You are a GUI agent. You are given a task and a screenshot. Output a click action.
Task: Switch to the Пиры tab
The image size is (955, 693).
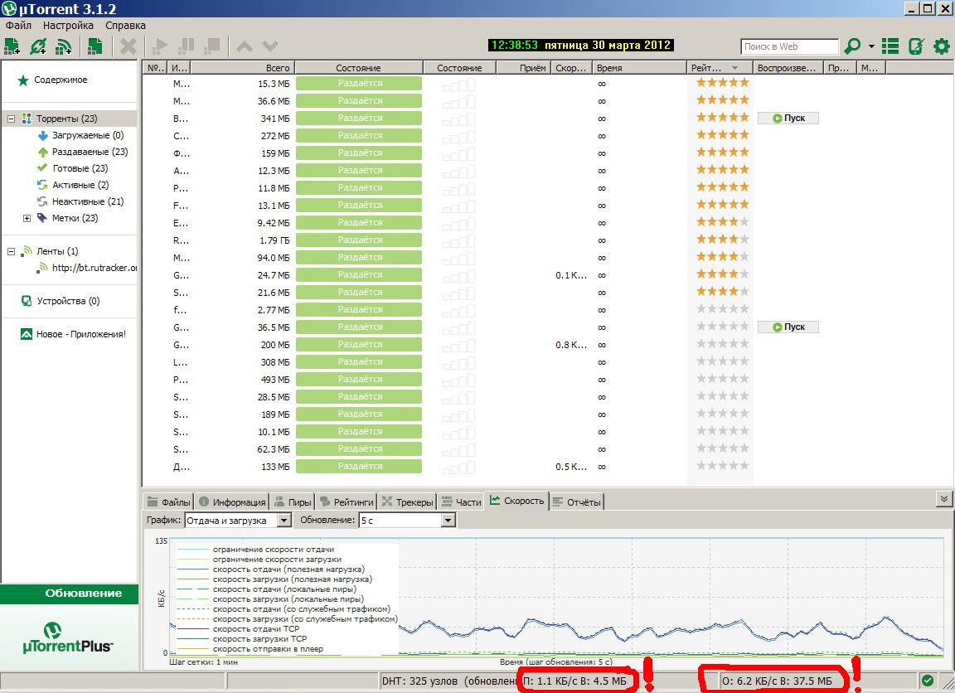tap(293, 502)
